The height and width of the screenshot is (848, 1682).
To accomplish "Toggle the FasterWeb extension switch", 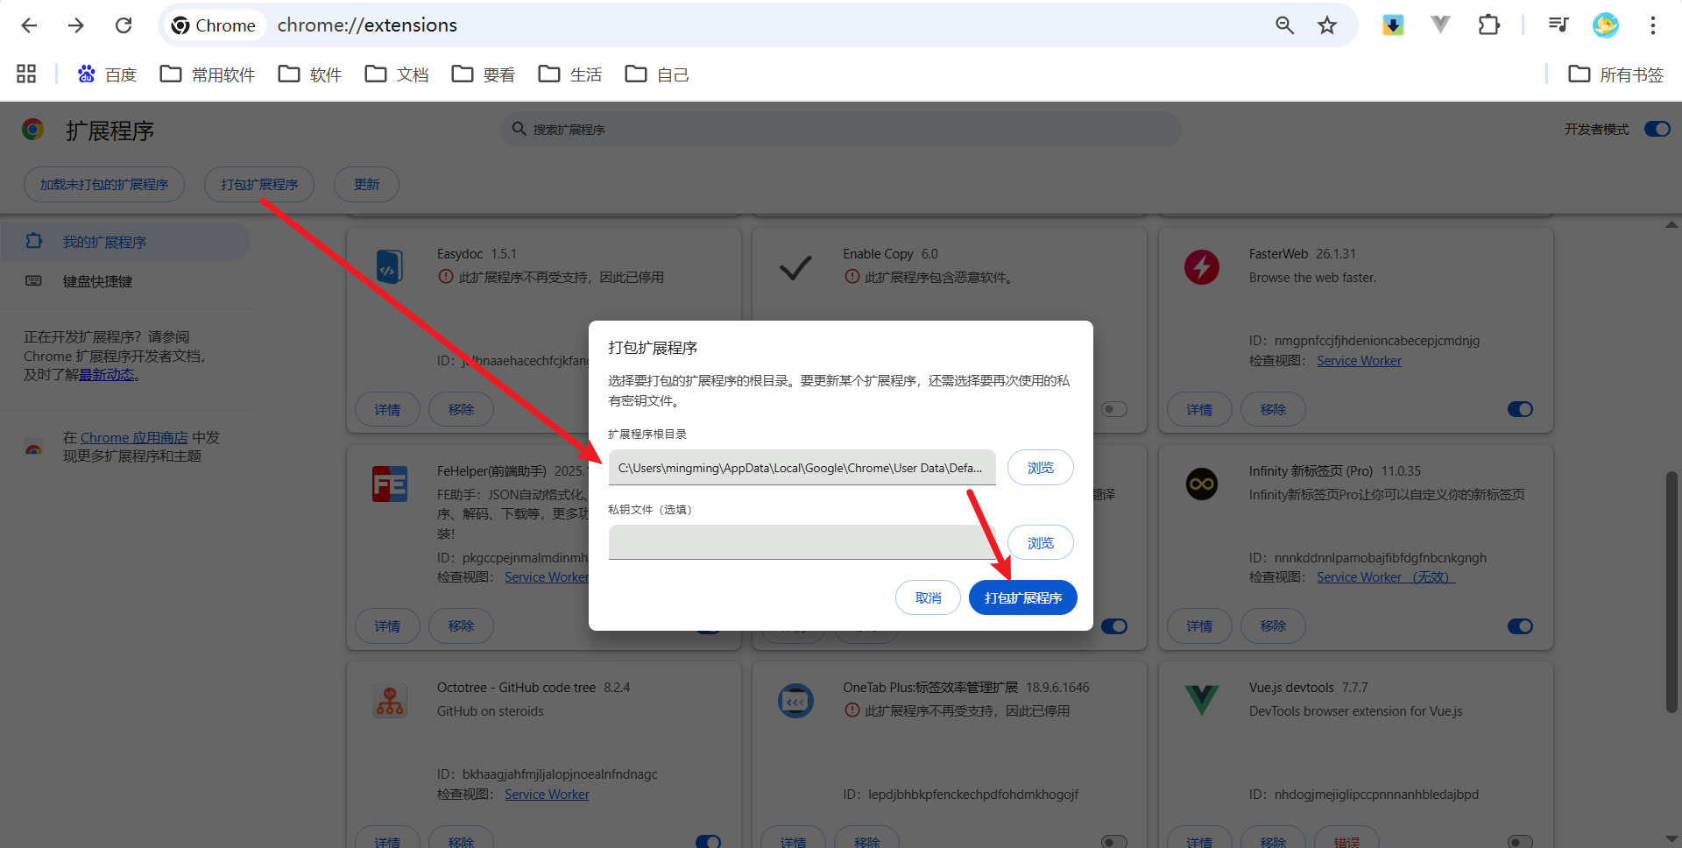I will coord(1520,409).
